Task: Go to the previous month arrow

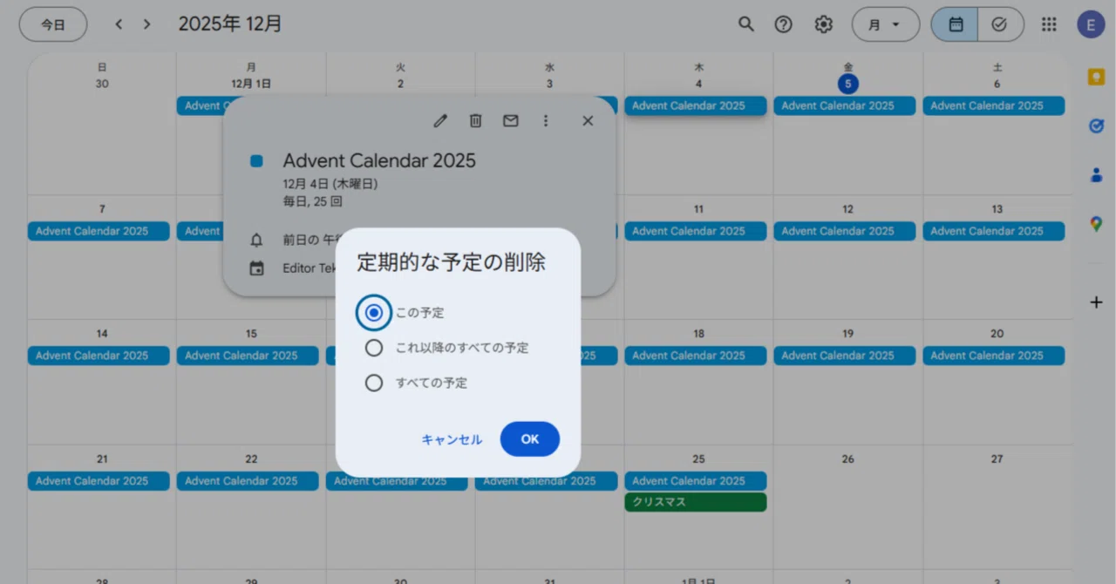Action: (x=119, y=24)
